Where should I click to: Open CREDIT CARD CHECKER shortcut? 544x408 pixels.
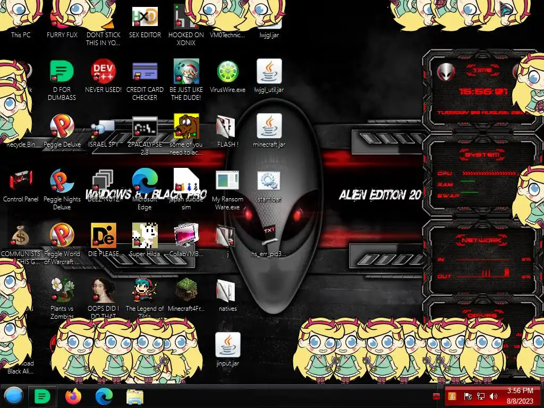[x=144, y=72]
